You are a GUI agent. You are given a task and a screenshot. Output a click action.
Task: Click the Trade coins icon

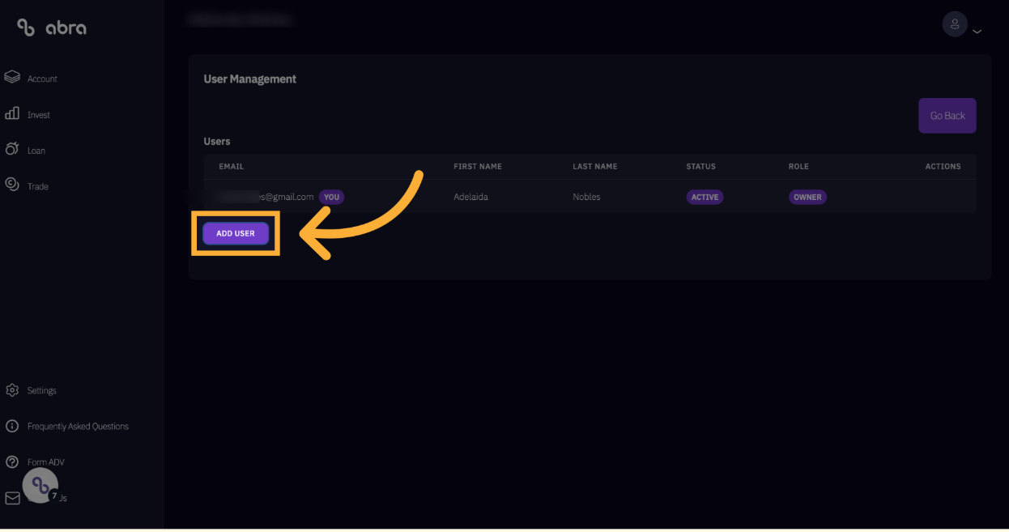[12, 185]
